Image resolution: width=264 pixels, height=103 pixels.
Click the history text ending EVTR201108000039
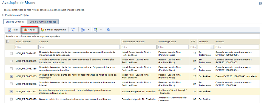(234, 54)
